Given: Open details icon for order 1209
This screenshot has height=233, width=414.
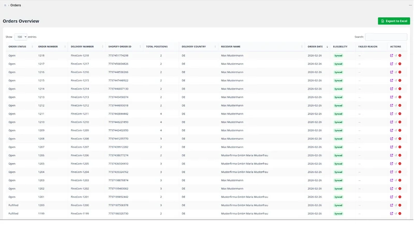Looking at the screenshot, I should 391,130.
